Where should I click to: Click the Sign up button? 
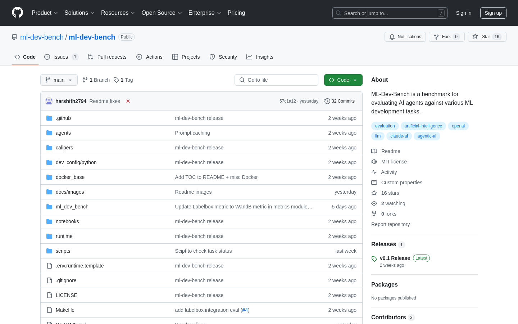[493, 13]
